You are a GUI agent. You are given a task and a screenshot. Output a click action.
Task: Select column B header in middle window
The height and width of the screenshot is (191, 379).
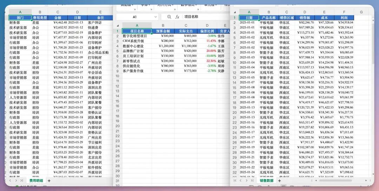click(x=163, y=25)
